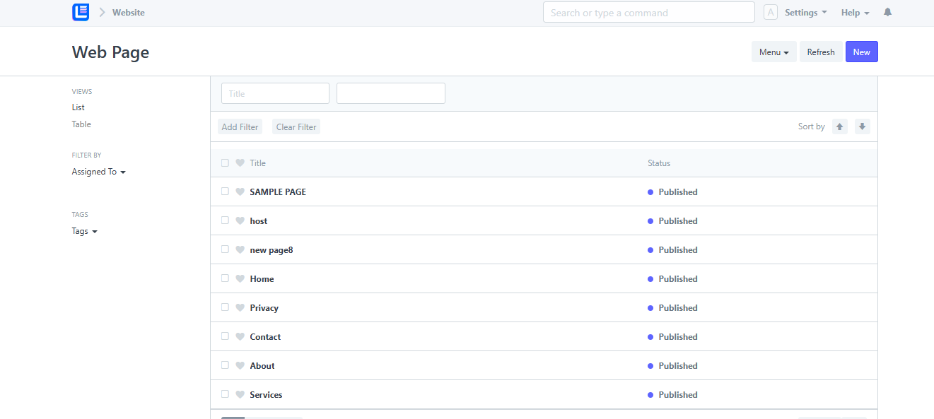The width and height of the screenshot is (934, 419).
Task: Tick the select-all checkbox in header
Action: tap(225, 163)
